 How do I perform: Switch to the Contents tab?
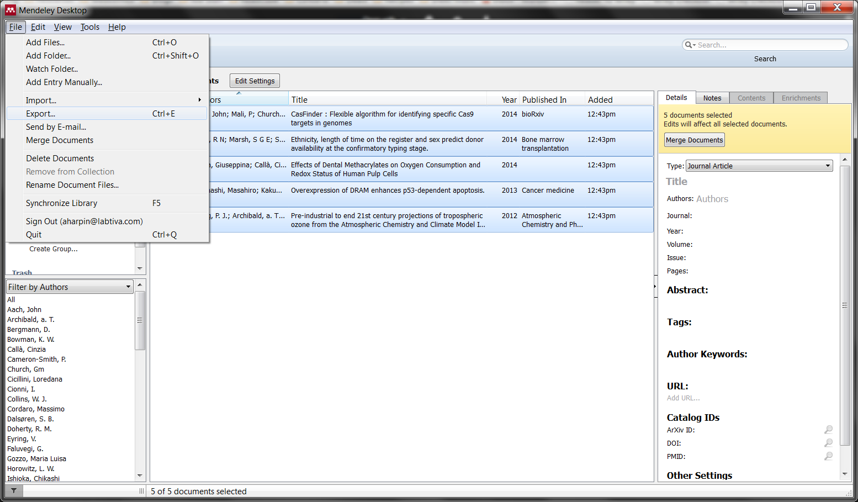751,98
